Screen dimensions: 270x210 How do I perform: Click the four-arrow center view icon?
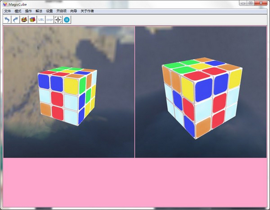(58, 20)
